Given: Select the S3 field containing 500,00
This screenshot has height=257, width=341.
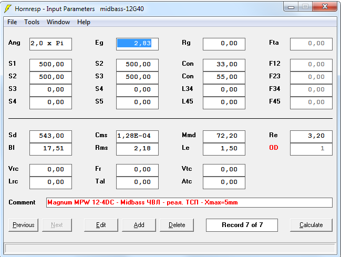Looking at the screenshot, I should (137, 77).
